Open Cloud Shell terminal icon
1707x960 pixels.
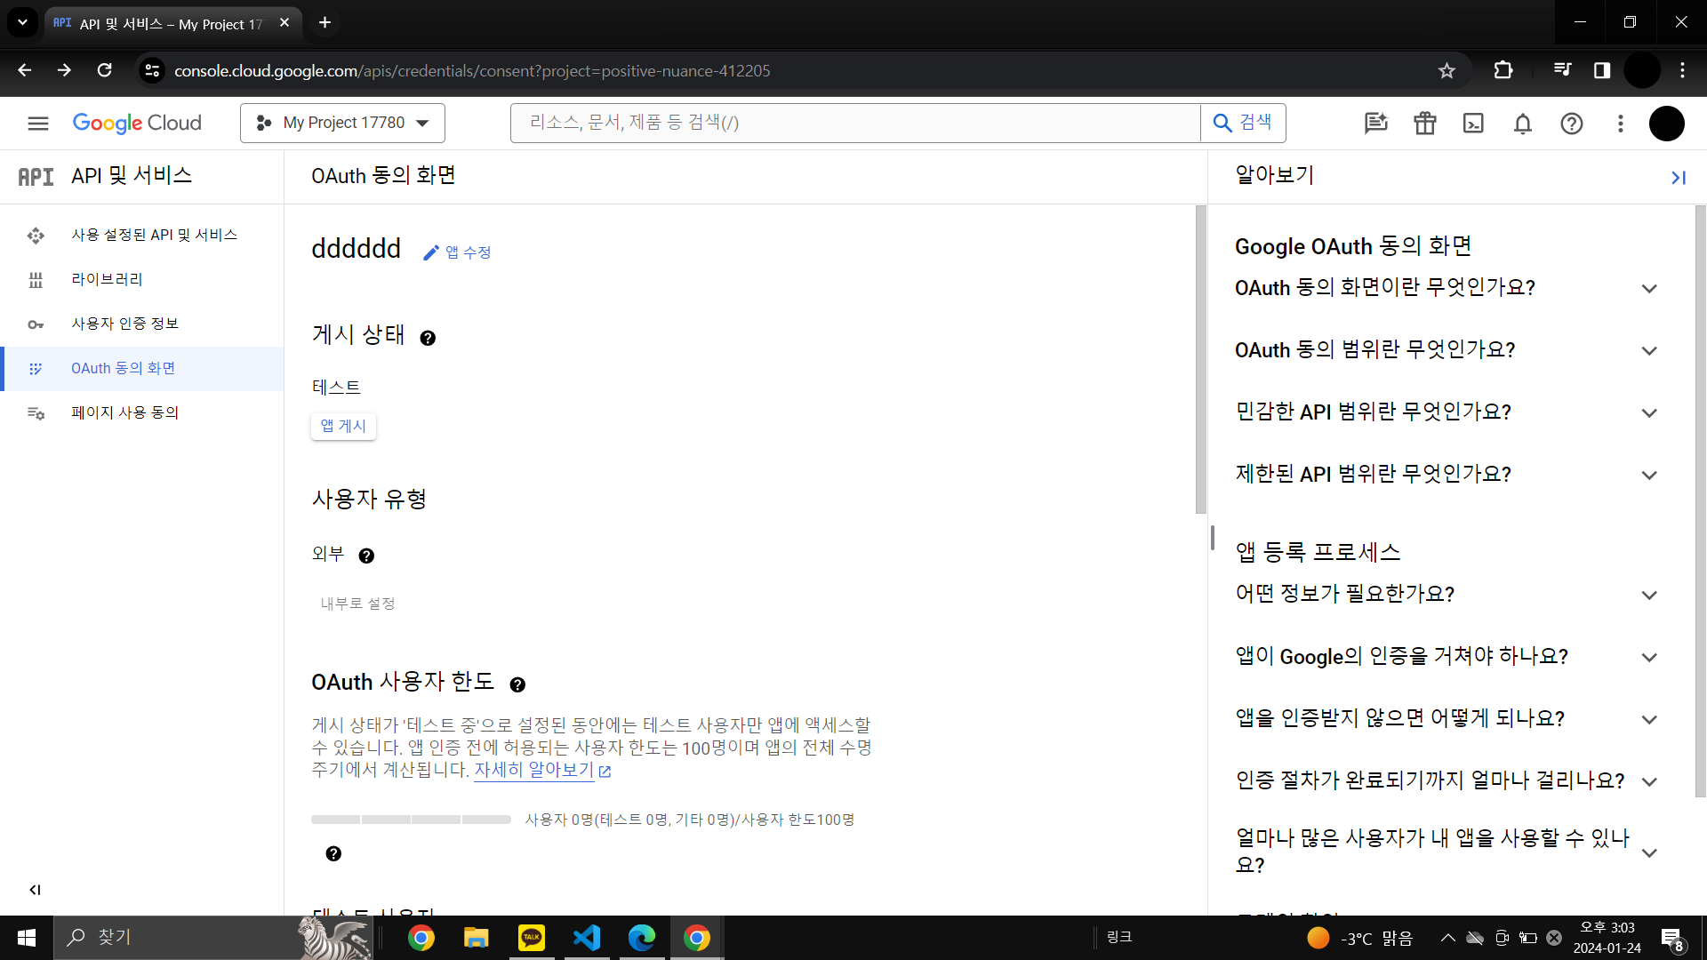click(x=1473, y=124)
